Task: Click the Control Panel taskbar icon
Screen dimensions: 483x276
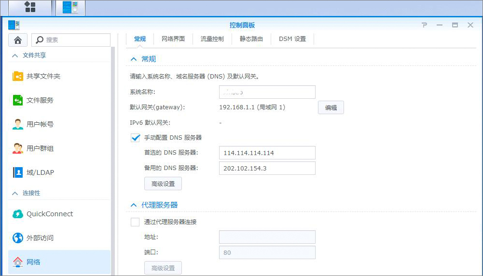Action: click(70, 7)
